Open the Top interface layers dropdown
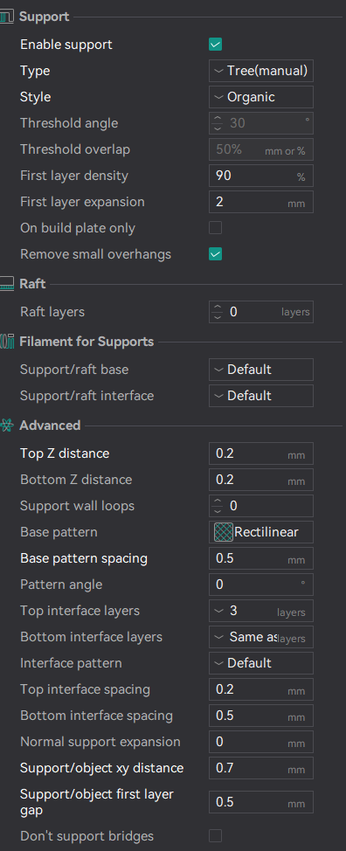The height and width of the screenshot is (851, 346). coord(261,611)
